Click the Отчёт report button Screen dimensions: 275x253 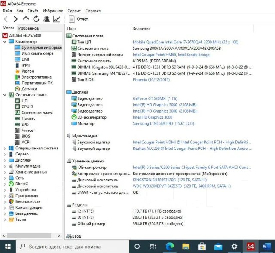point(78,19)
